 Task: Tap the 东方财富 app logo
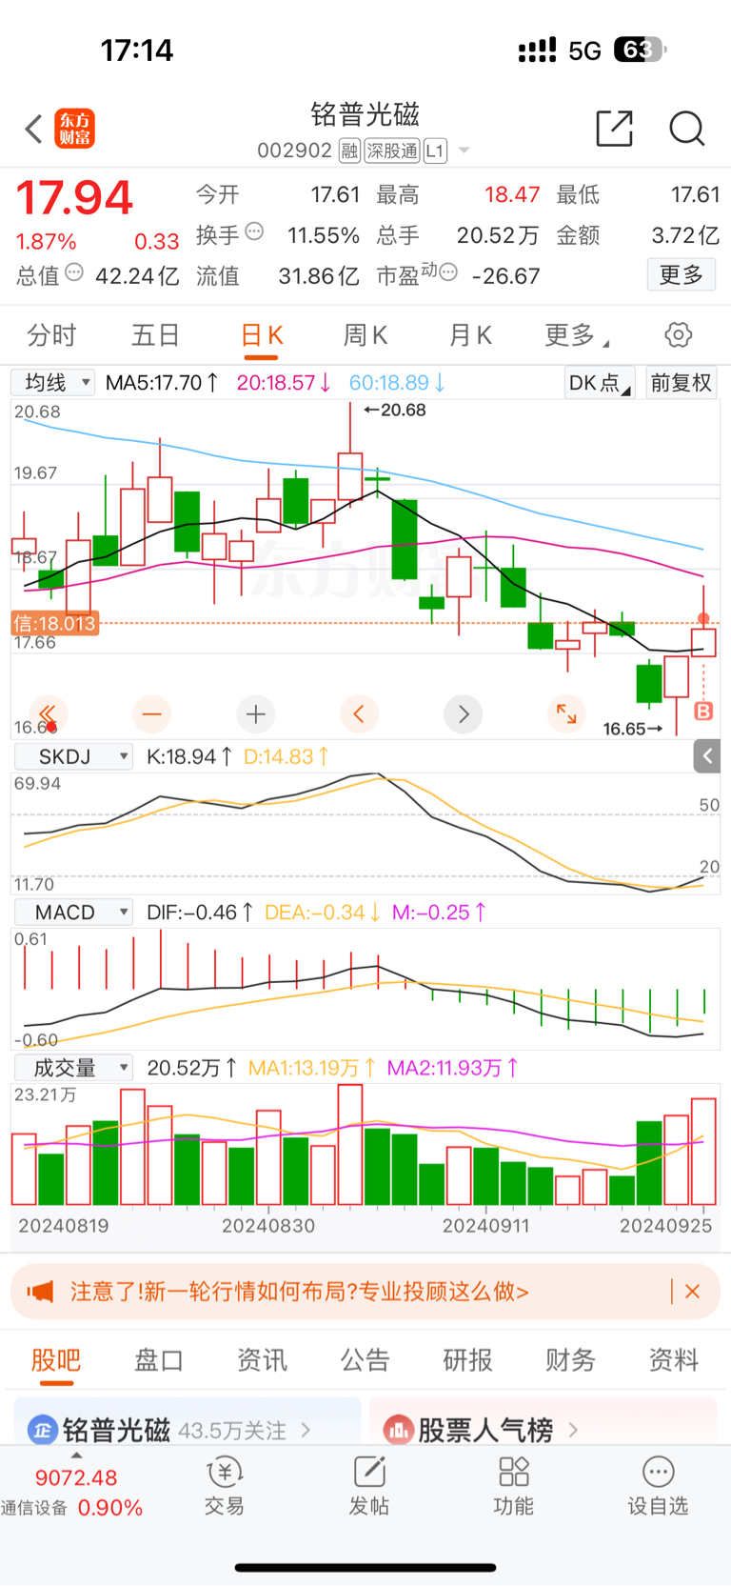(x=75, y=129)
